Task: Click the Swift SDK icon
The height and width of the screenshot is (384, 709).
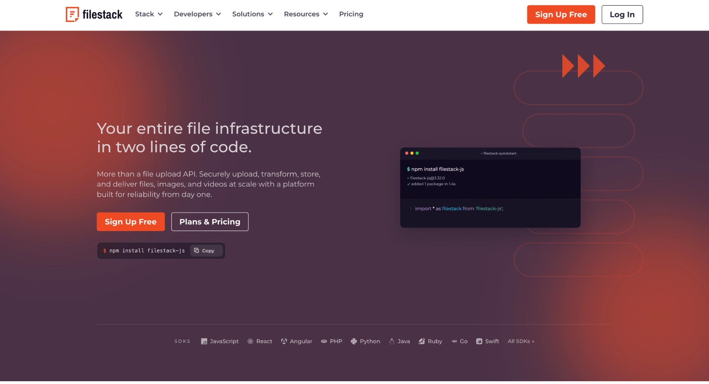Action: pyautogui.click(x=479, y=341)
